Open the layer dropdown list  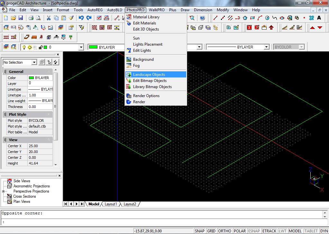81,47
